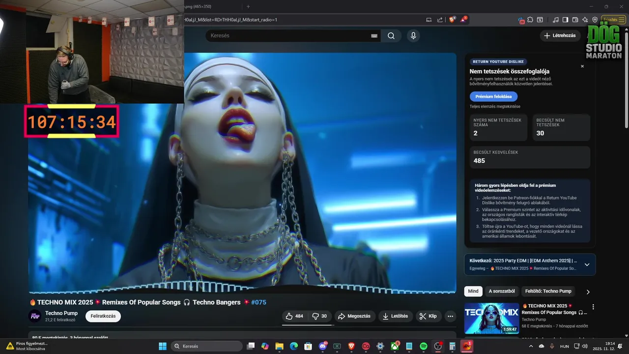
Task: Open the more actions three-dot button under the video
Action: 450,316
